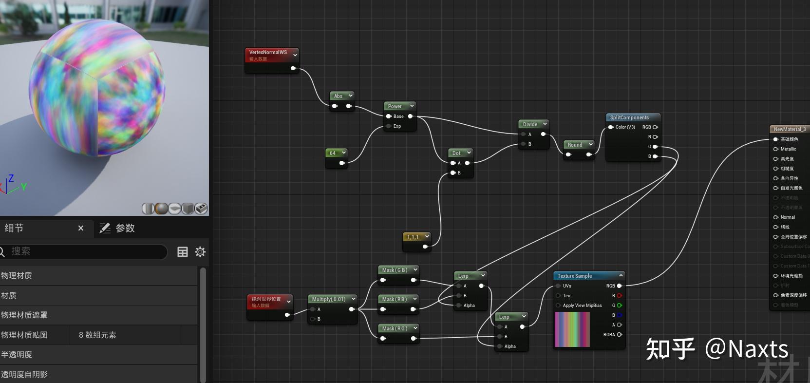Expand the 绝对世界位置 node chevron

[289, 302]
